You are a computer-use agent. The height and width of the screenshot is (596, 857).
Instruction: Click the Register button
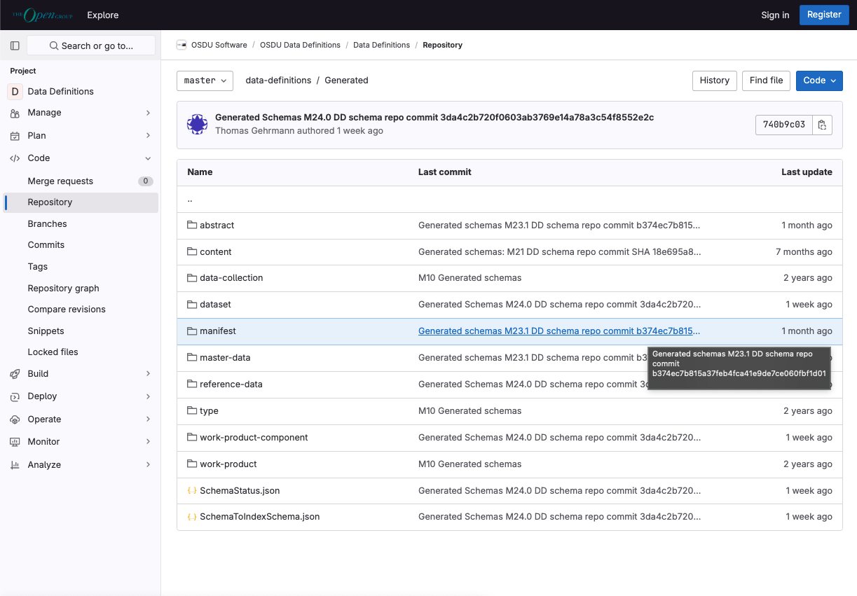pos(824,15)
